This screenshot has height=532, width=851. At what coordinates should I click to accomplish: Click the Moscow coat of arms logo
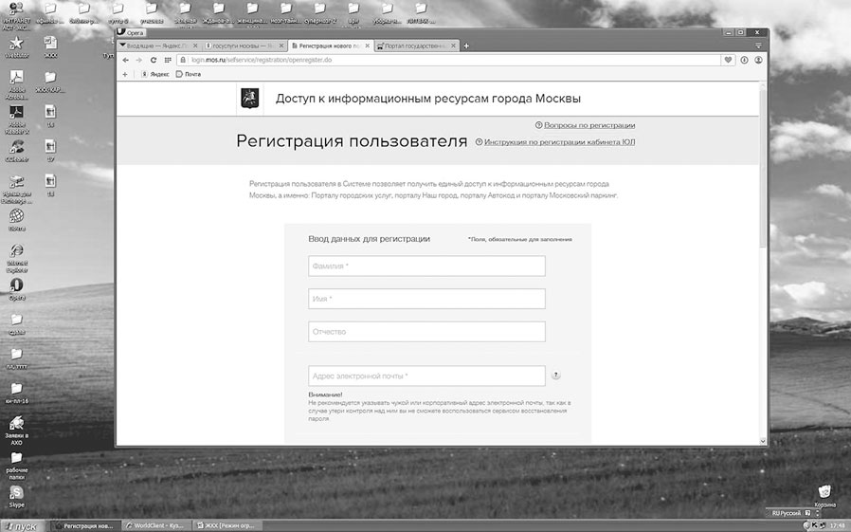coord(247,99)
